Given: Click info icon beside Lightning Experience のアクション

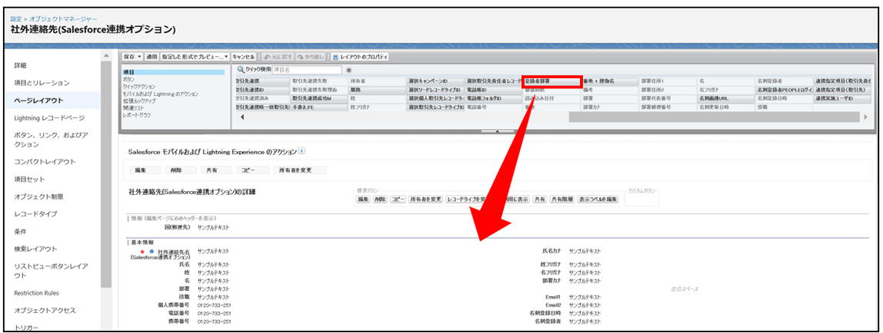Looking at the screenshot, I should (302, 151).
